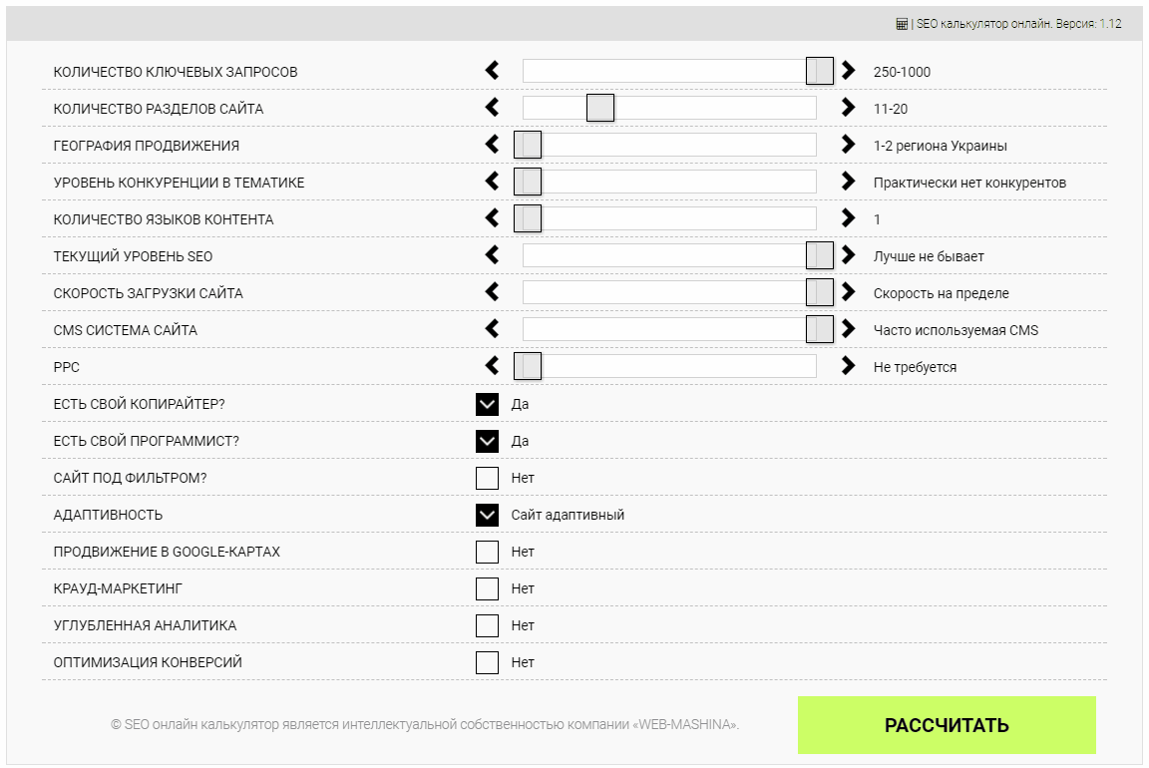Click left arrow for CMS система сайта
The width and height of the screenshot is (1149, 768).
(493, 328)
